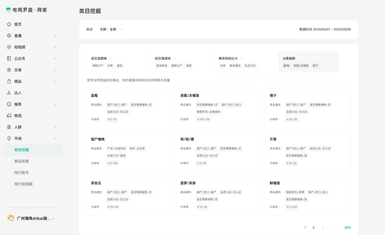Viewport: 385px width, 235px height.
Task: Open the 芒果 category card
Action: (x=308, y=151)
